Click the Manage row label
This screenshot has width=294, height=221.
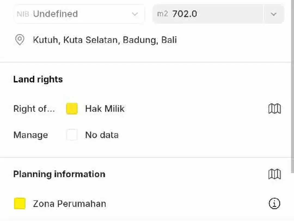tap(31, 135)
